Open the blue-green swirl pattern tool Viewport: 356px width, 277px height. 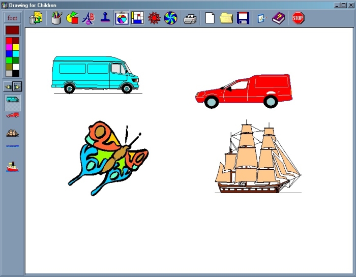(170, 19)
